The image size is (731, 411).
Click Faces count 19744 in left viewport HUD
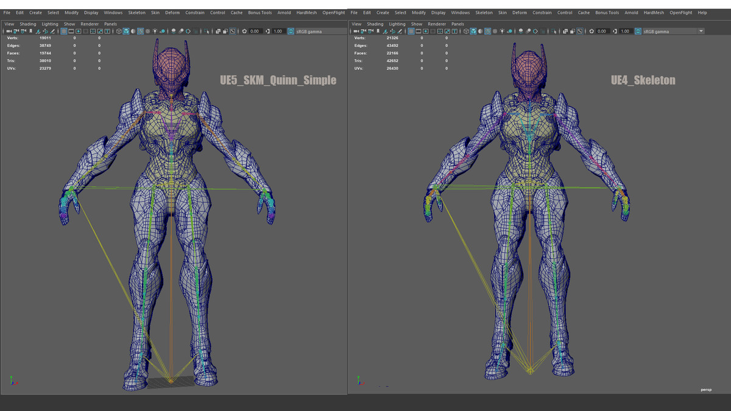click(45, 53)
